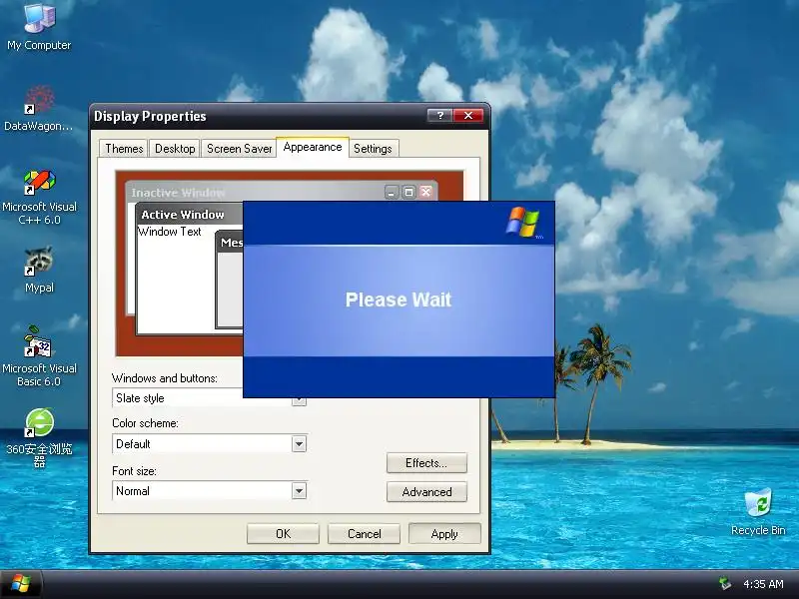Open Microsoft Visual Basic 6.0 icon

click(39, 356)
